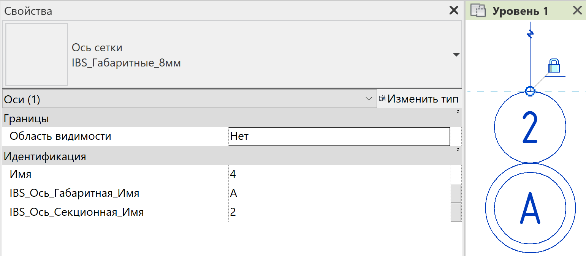Collapse the Границы section
Image resolution: width=586 pixels, height=256 pixels.
(458, 112)
